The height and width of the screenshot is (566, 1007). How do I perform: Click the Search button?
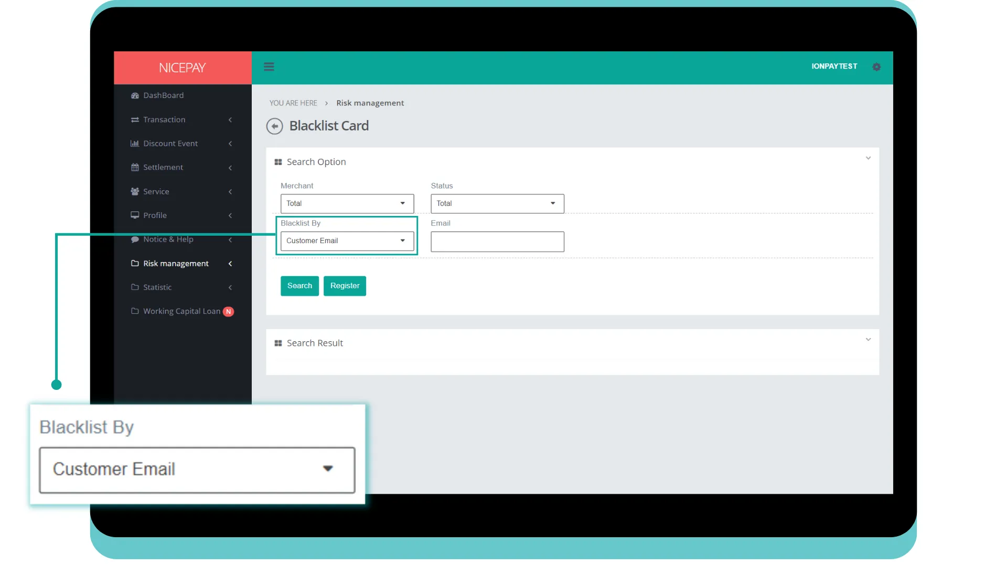(x=299, y=286)
